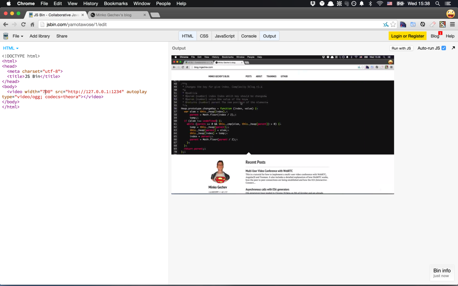Close the JS Bin browser tab
458x286 pixels.
(83, 15)
